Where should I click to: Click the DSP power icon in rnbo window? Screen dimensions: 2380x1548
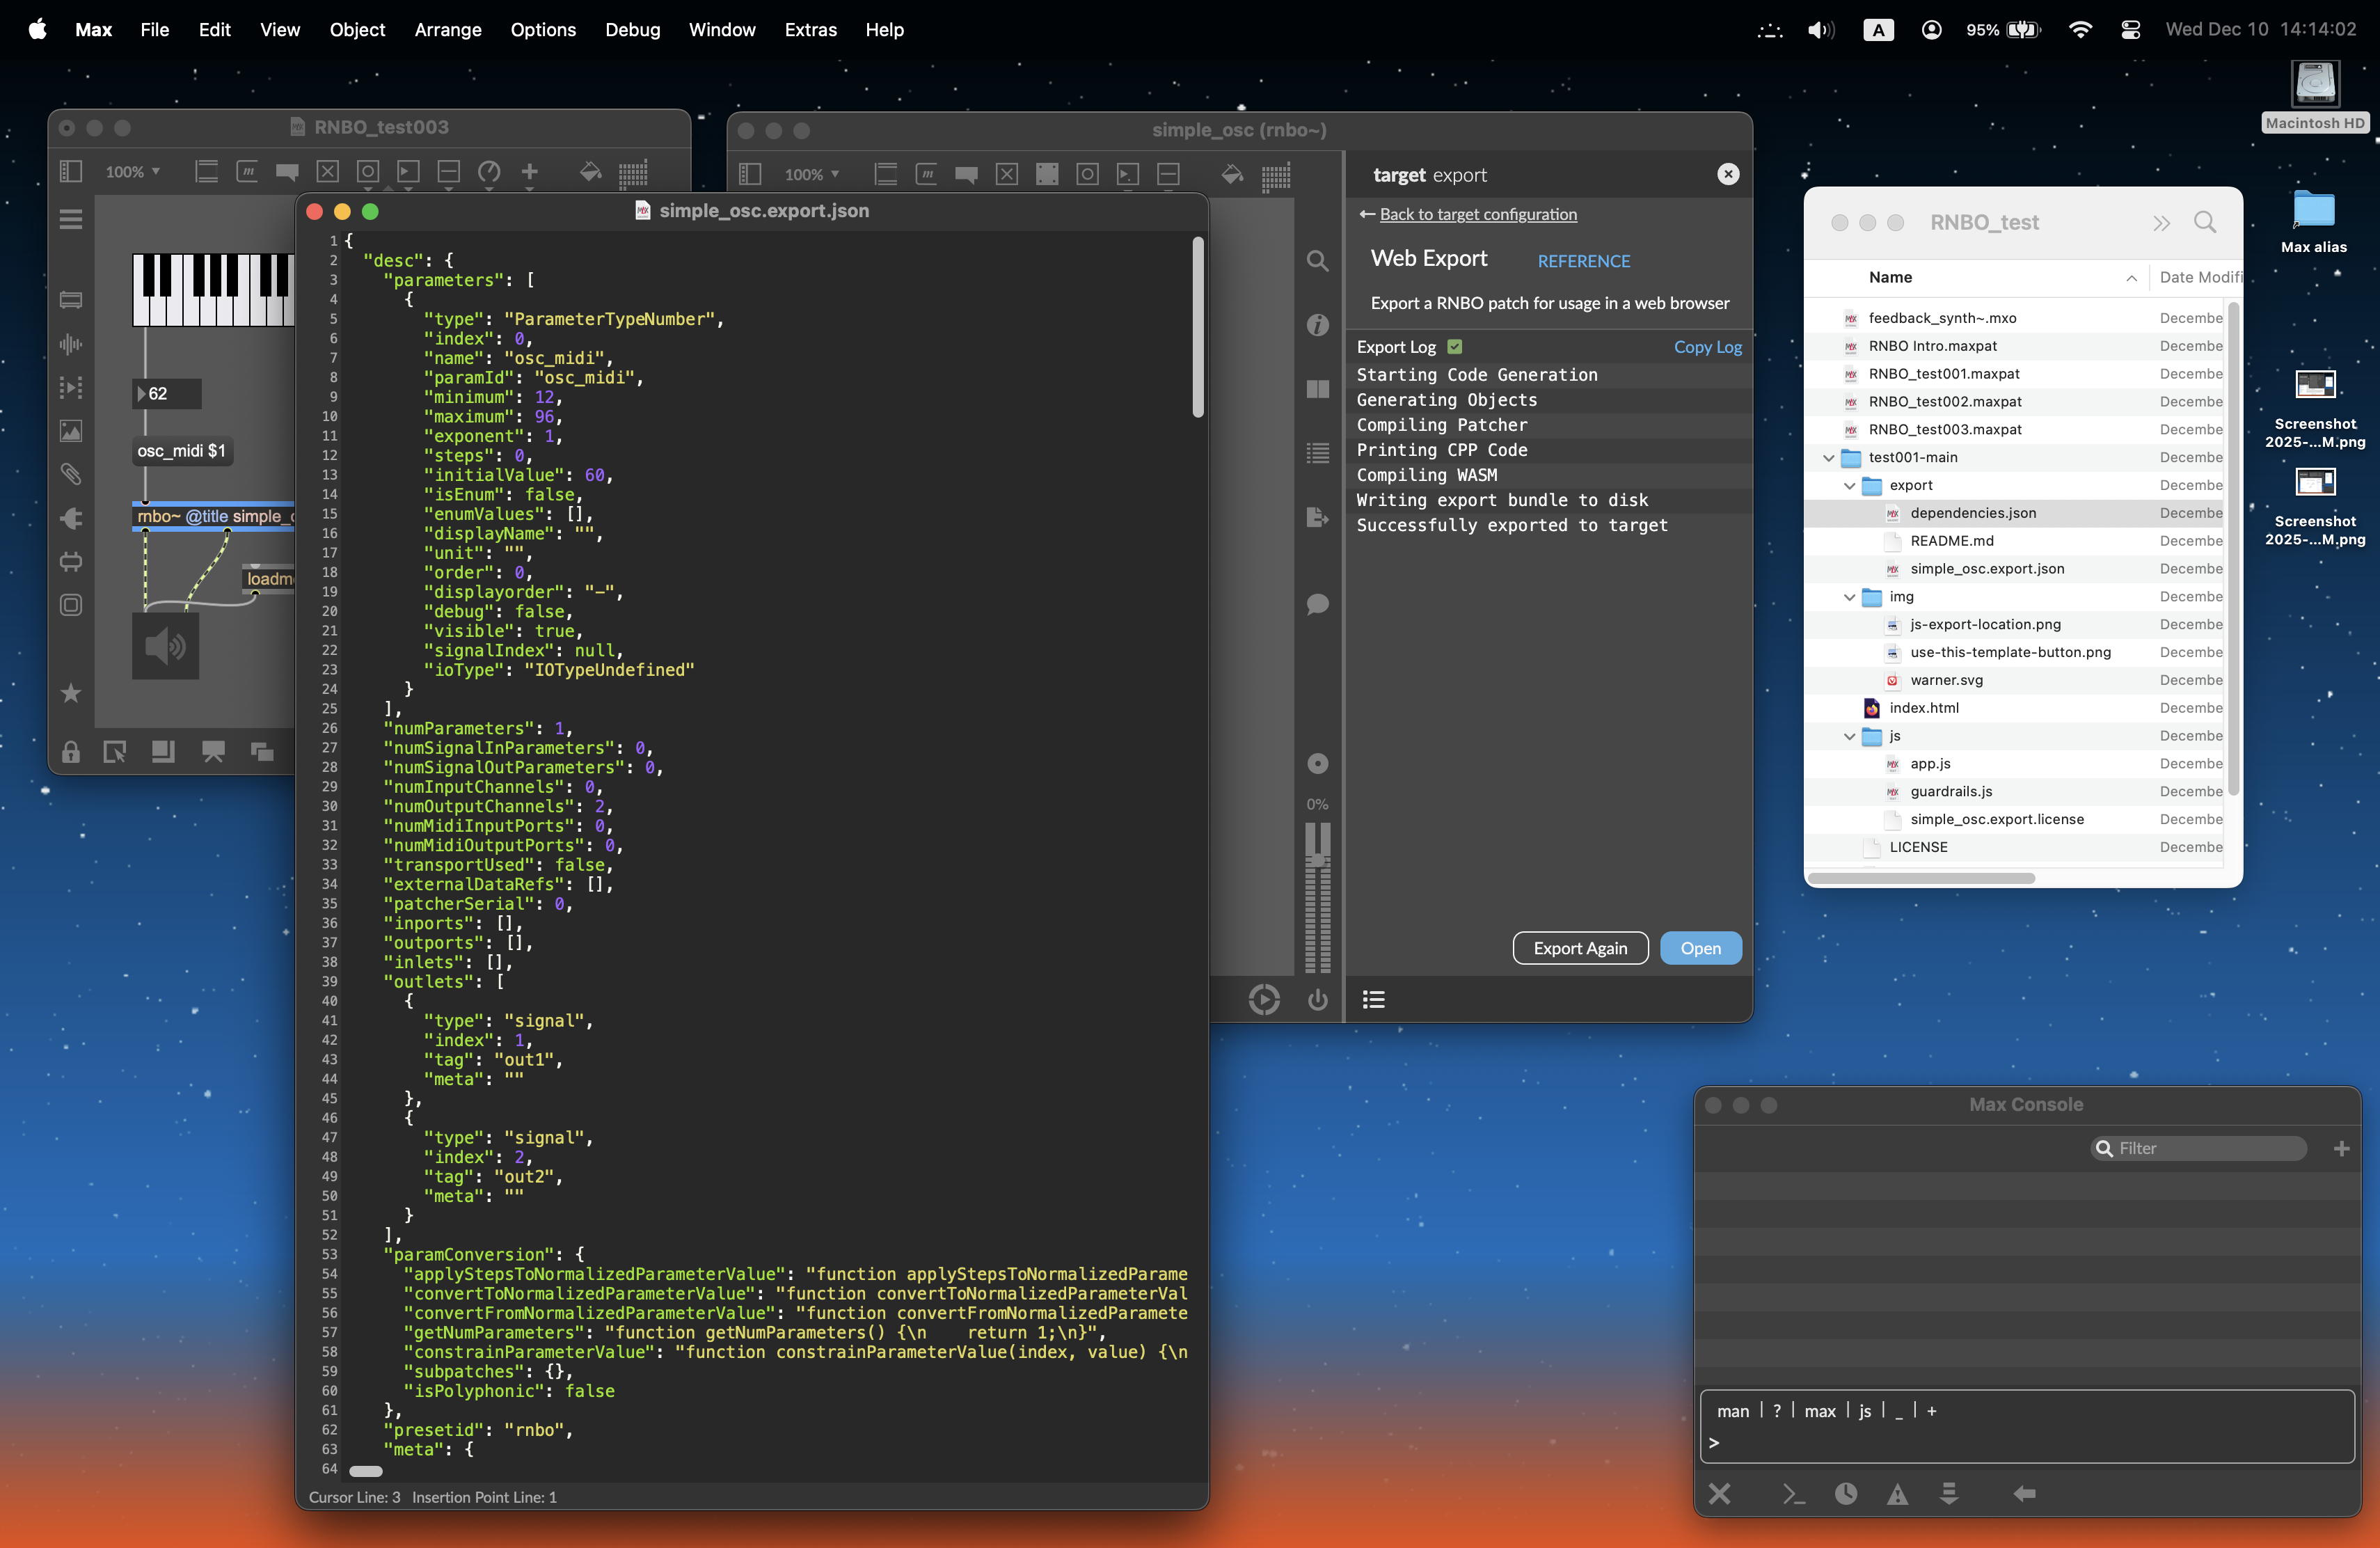(x=1317, y=999)
